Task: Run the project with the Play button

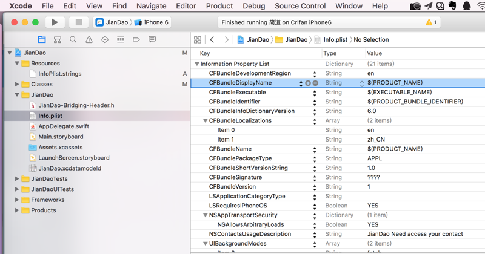Action: click(55, 22)
